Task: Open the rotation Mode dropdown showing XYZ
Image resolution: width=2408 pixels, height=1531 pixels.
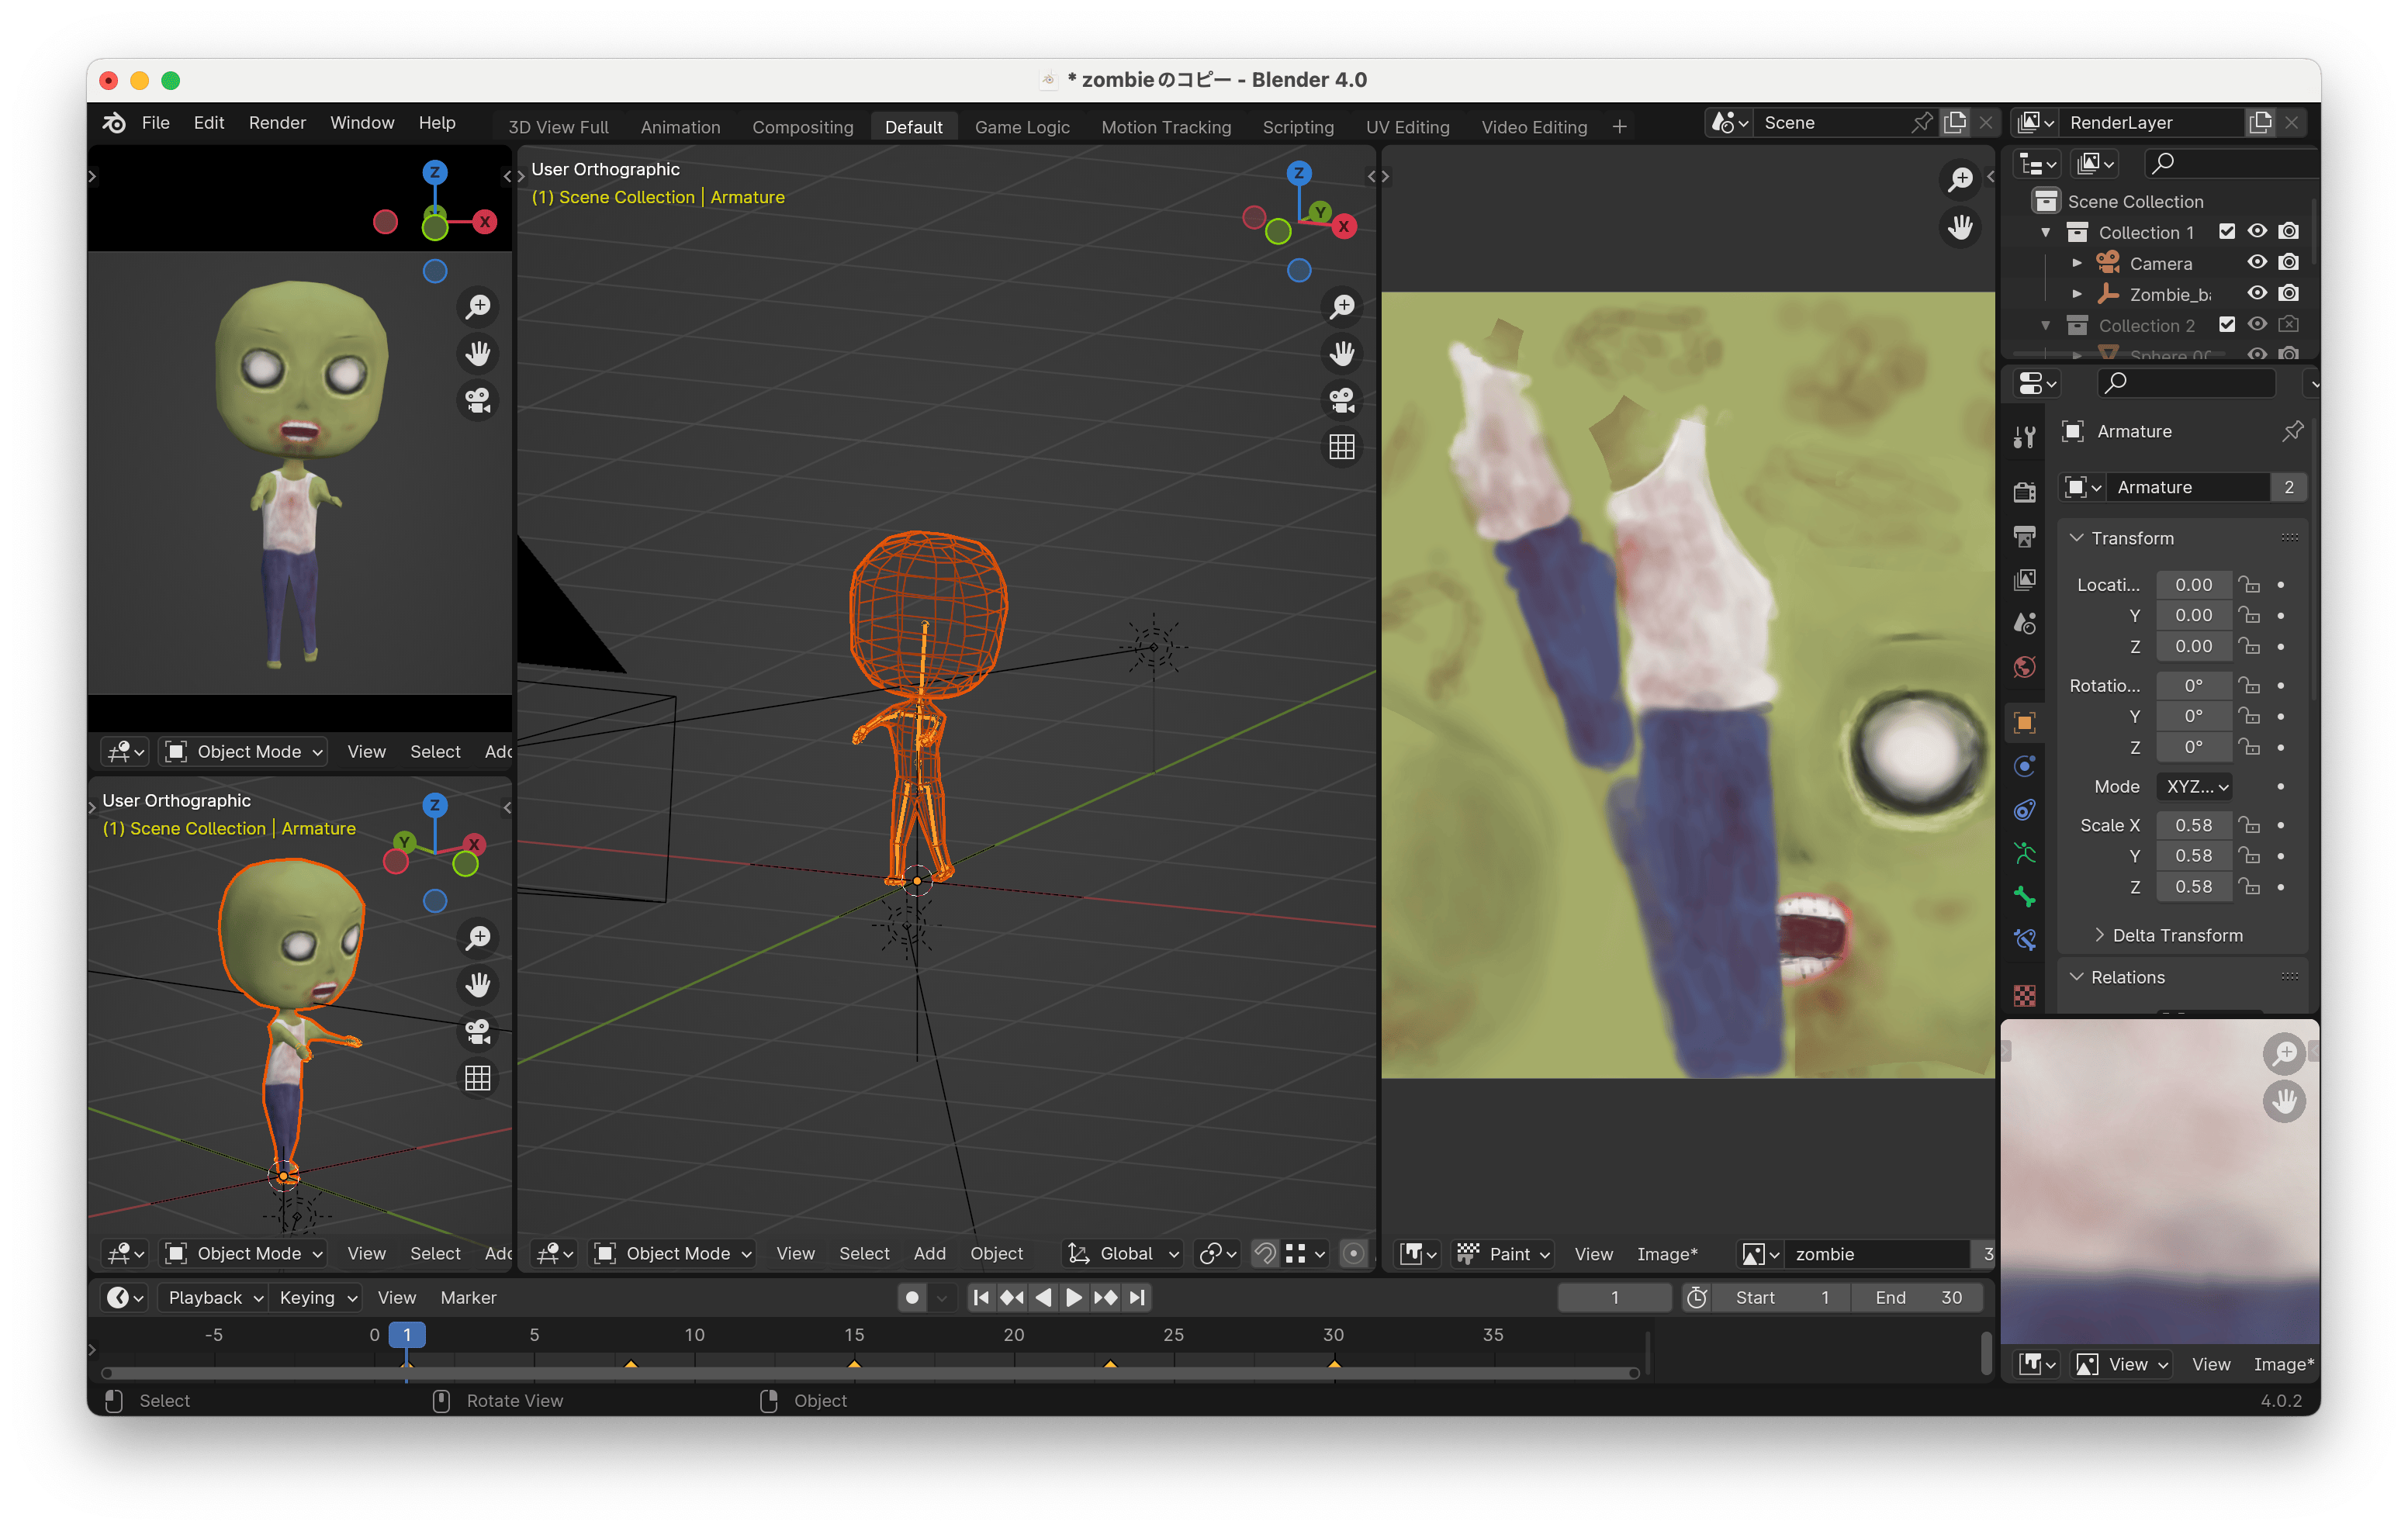Action: 2194,786
